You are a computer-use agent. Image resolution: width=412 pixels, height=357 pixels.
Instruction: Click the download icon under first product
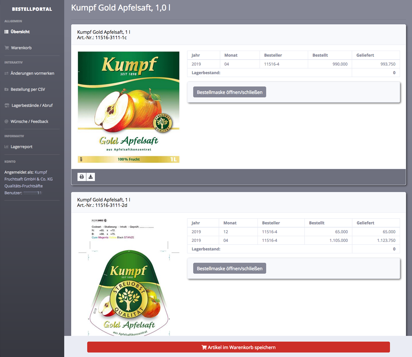pyautogui.click(x=91, y=177)
